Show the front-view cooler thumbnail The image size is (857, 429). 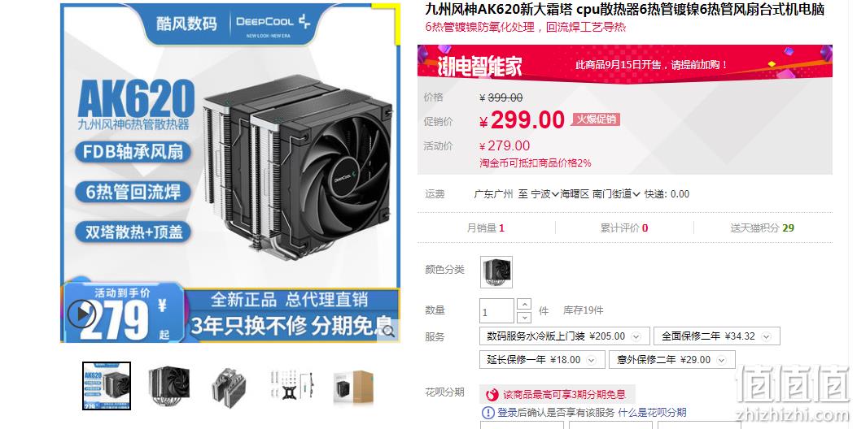click(169, 386)
